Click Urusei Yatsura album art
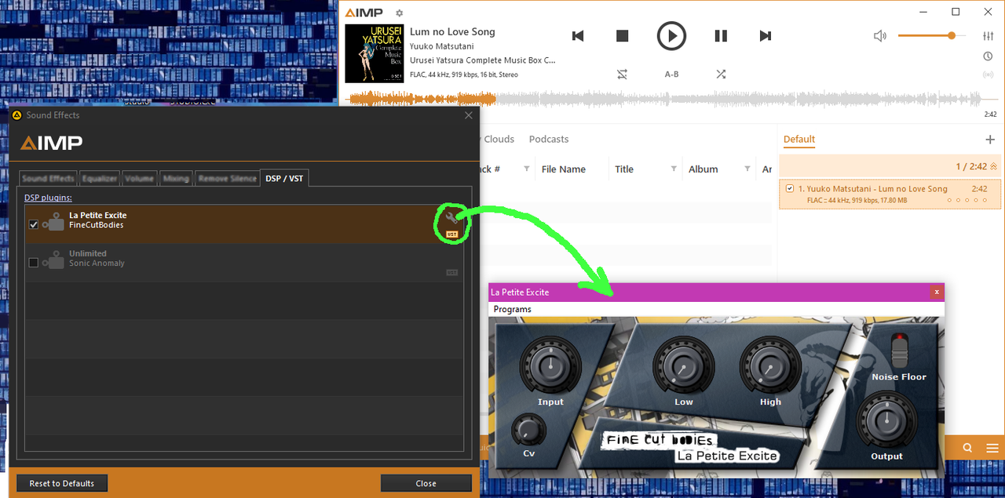Screen dimensions: 1005x498 pyautogui.click(x=375, y=53)
